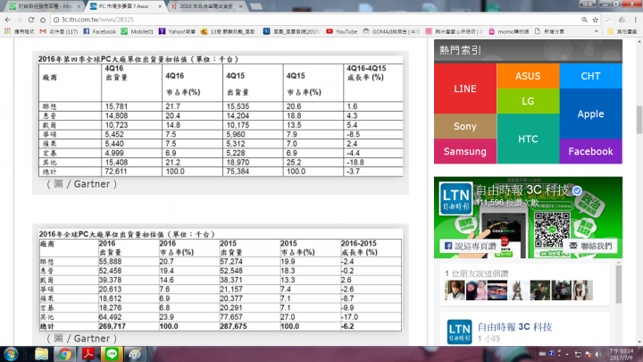Click the LTN avatar beside the post
The height and width of the screenshot is (362, 643).
(459, 332)
